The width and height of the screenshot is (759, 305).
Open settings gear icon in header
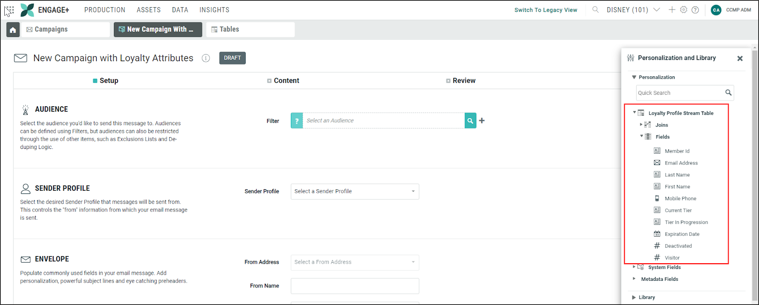pyautogui.click(x=684, y=9)
